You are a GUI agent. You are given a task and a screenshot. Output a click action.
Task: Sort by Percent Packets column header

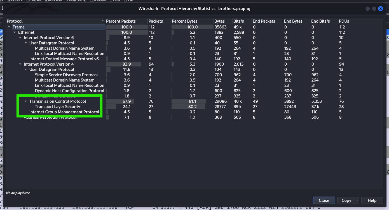pos(126,21)
